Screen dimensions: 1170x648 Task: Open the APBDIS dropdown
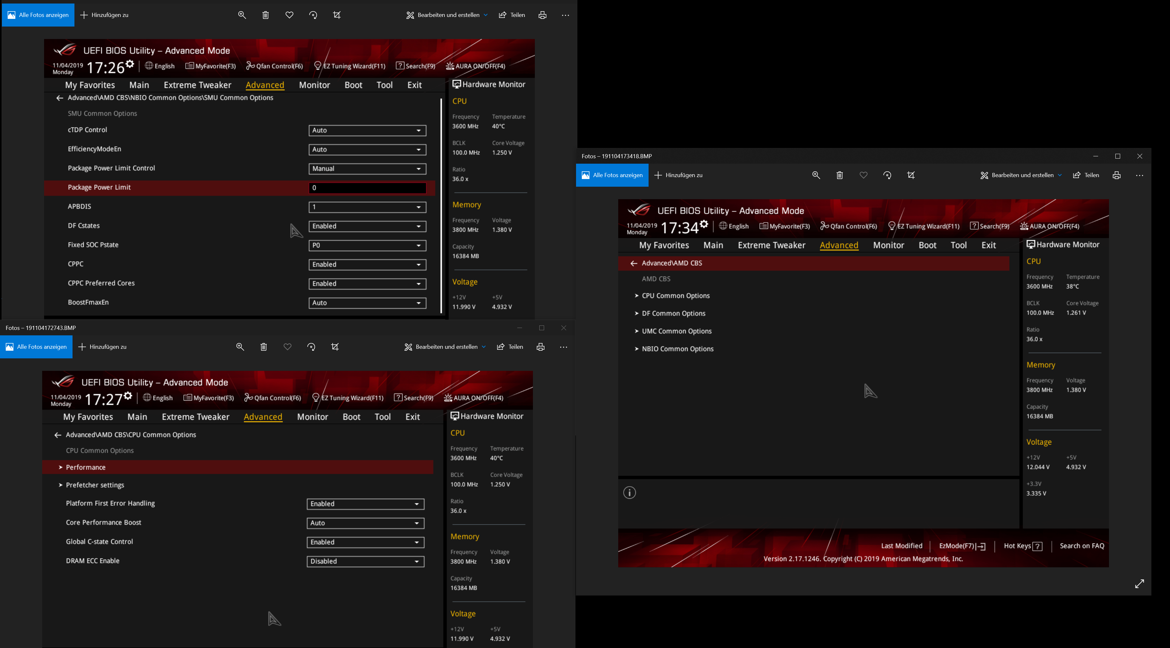(x=367, y=207)
